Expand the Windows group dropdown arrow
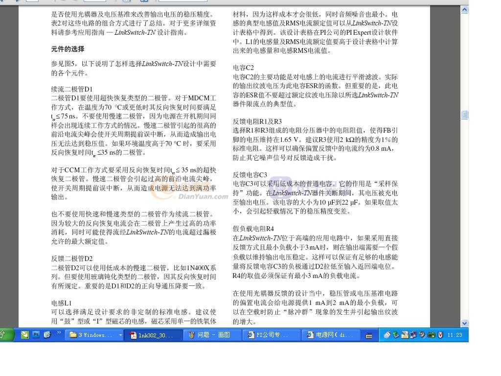This screenshot has width=501, height=376. tap(120, 335)
